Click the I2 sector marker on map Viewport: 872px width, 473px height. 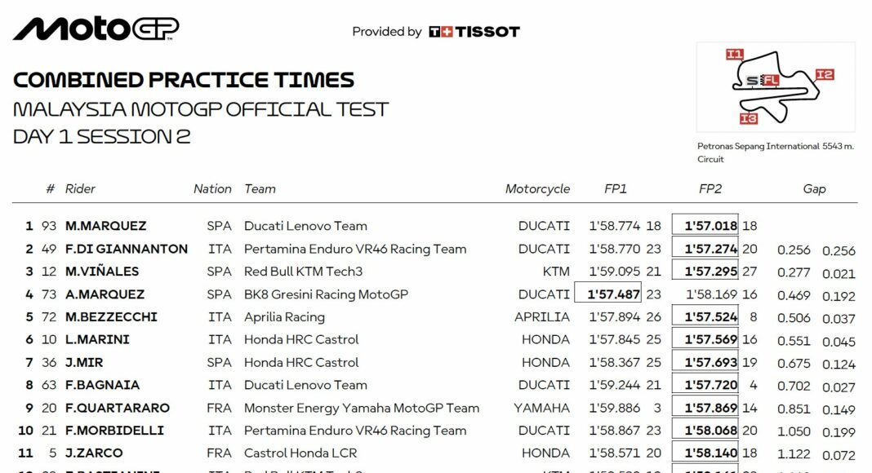coord(825,75)
